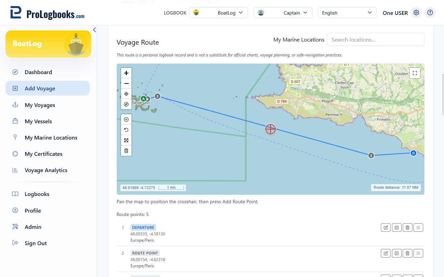Open Logbooks in sidebar
This screenshot has height=277, width=444.
pyautogui.click(x=48, y=194)
